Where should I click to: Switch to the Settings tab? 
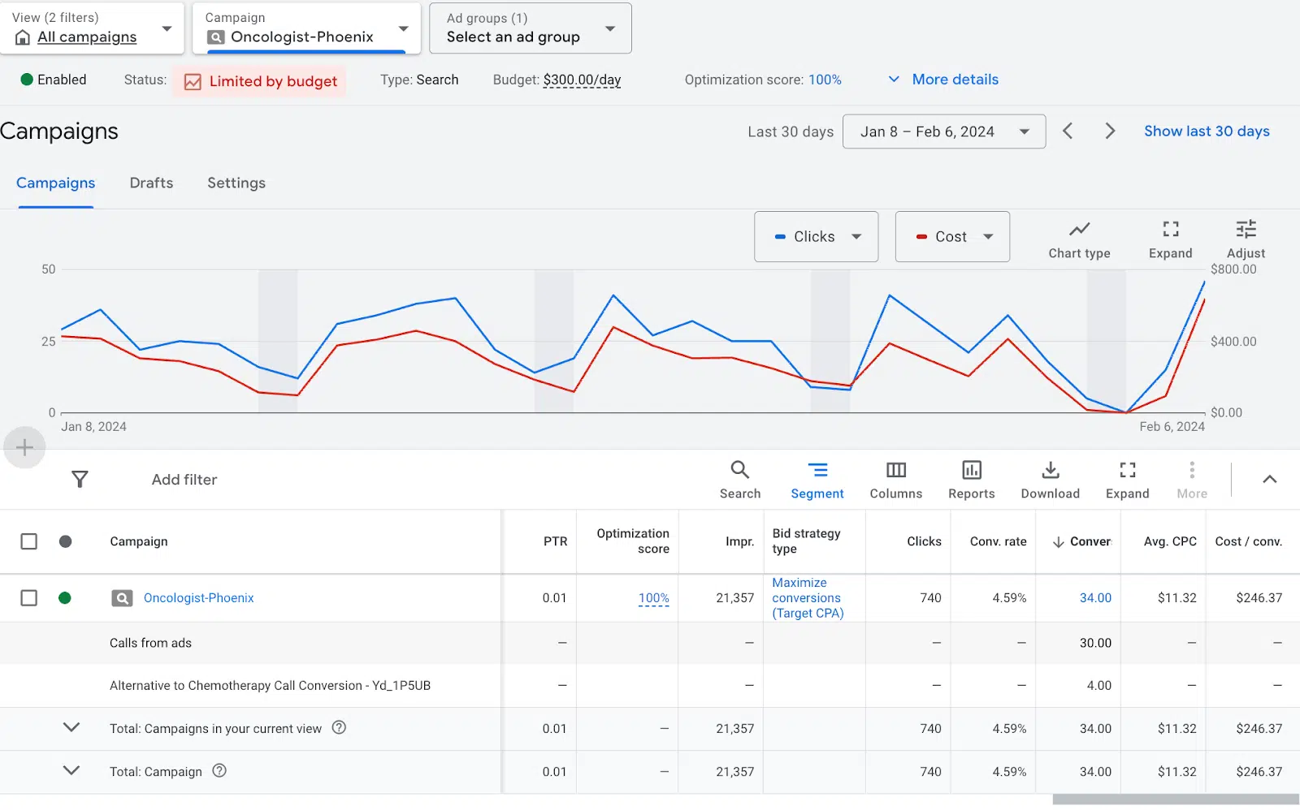[x=236, y=183]
